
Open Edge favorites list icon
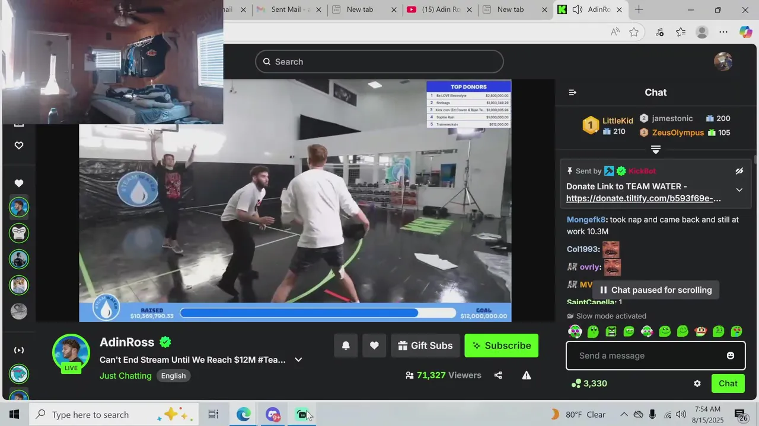(681, 32)
